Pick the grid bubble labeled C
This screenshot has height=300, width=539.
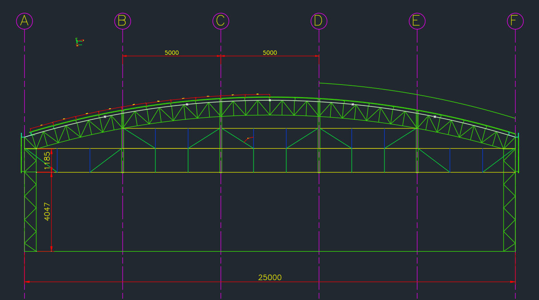(x=221, y=21)
